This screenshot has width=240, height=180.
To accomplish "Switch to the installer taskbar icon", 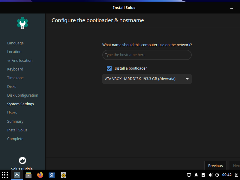I will 17,175.
